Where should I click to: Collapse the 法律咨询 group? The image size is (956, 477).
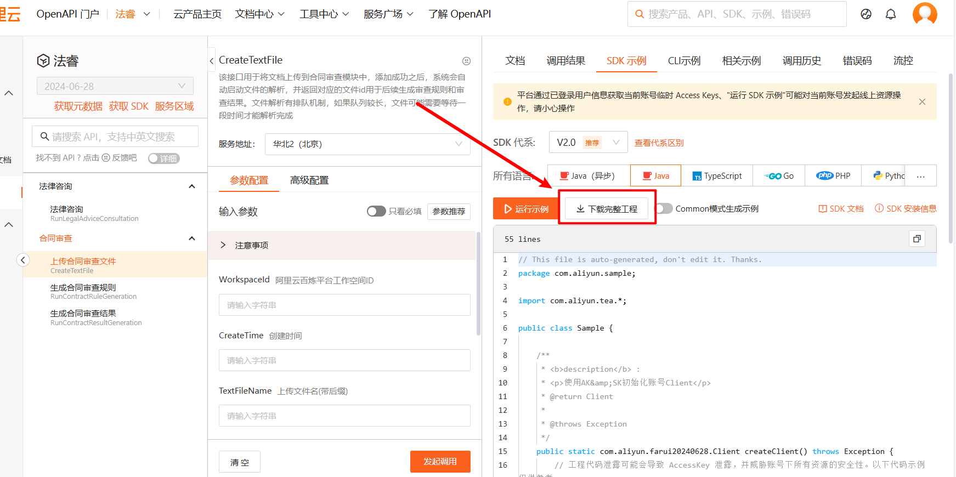point(192,186)
